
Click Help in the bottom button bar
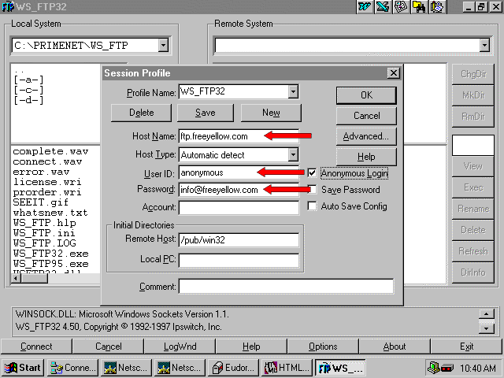251,346
